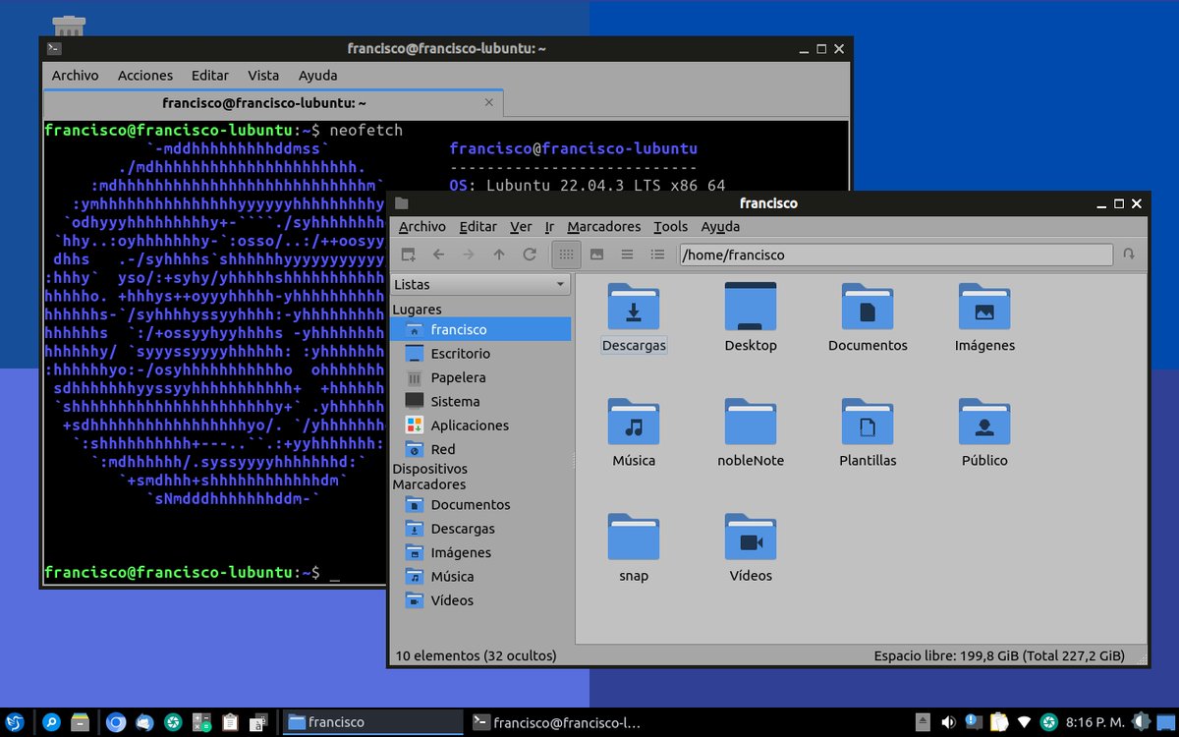Open the removable media eject tray icon
The width and height of the screenshot is (1179, 737).
924,722
